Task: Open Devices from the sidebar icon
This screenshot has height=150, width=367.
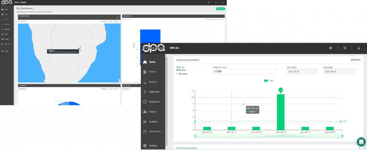Action: pyautogui.click(x=145, y=82)
